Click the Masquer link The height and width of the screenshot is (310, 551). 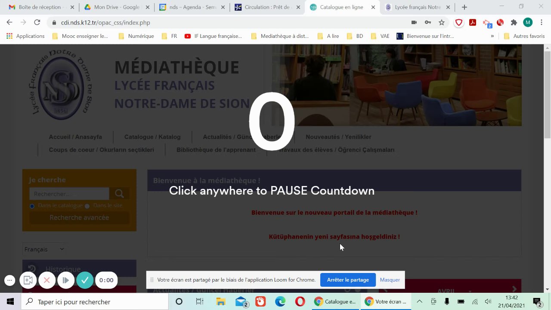[x=390, y=280]
